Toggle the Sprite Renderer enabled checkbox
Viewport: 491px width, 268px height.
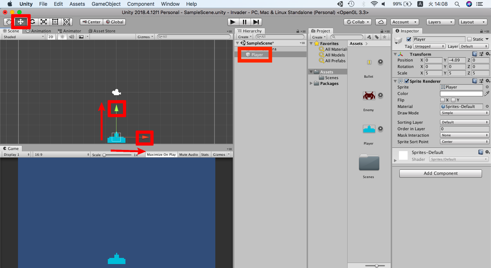point(407,81)
